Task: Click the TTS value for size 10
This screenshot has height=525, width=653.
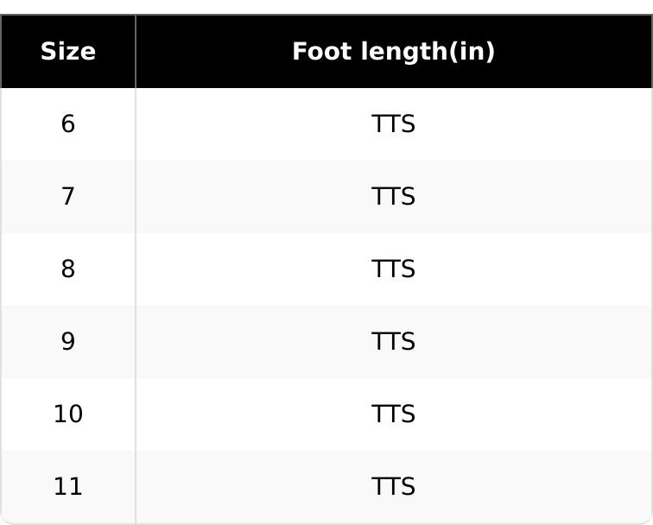Action: point(393,414)
